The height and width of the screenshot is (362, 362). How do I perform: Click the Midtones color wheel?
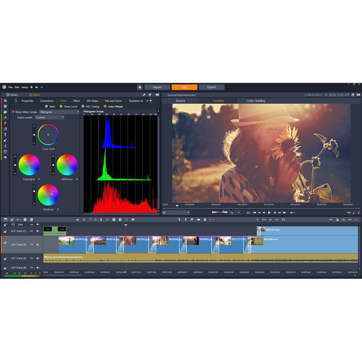point(67,165)
